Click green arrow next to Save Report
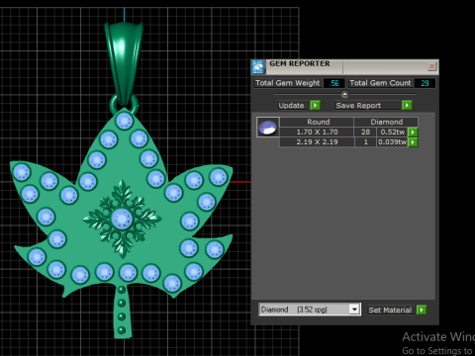The image size is (475, 356). tap(407, 106)
